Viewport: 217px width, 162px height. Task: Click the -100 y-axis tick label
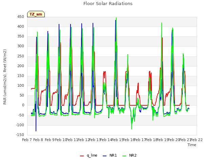click(20, 125)
